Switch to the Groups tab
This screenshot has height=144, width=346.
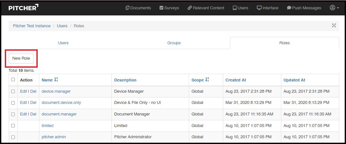[174, 43]
